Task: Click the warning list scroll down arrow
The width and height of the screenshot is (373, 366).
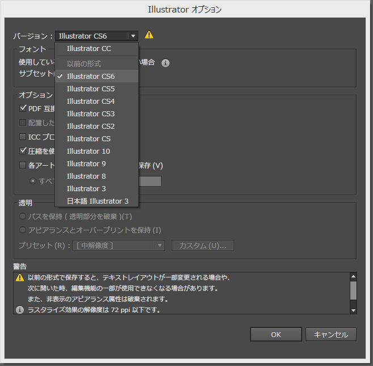Action: tap(353, 310)
